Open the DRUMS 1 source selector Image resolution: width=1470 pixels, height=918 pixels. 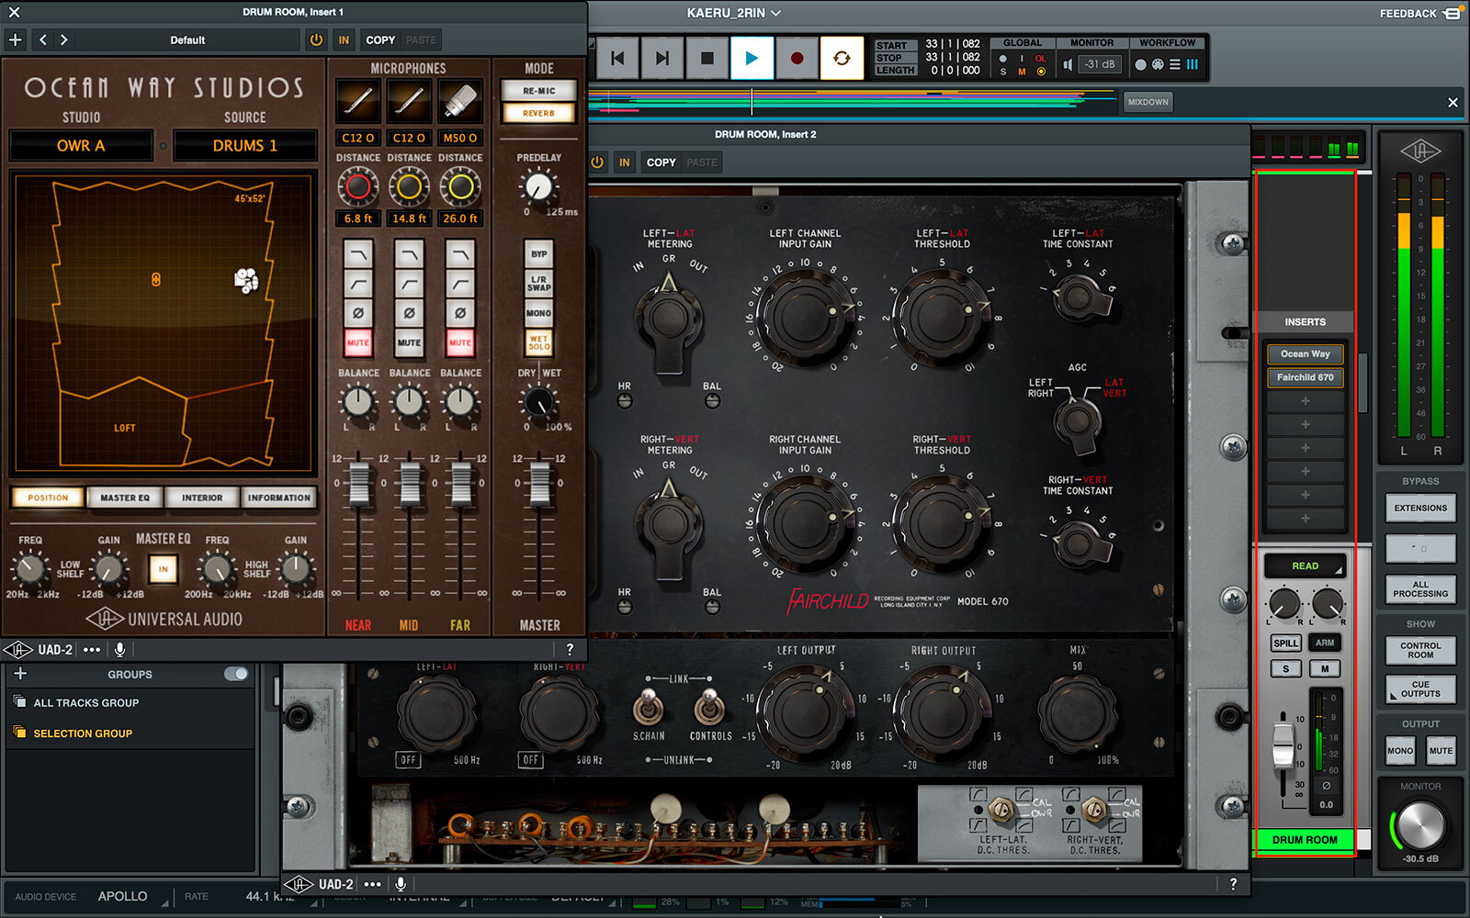pos(244,145)
